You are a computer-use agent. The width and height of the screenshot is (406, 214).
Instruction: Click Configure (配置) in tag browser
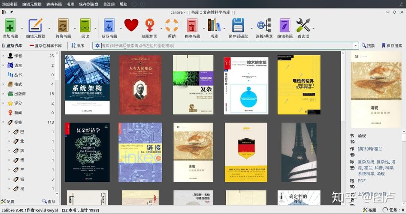(x=8, y=201)
